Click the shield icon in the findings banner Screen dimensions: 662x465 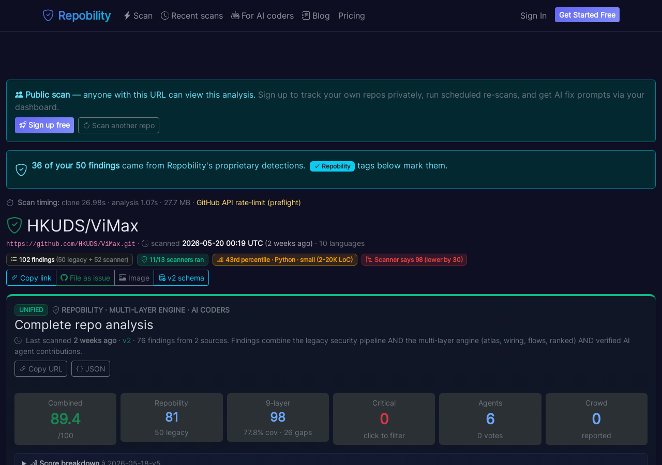[x=21, y=169]
